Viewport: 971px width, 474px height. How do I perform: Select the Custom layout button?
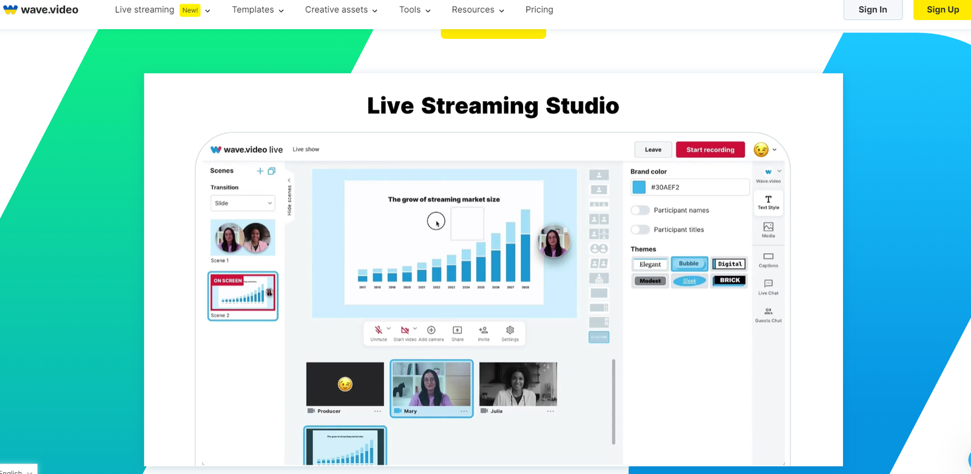click(599, 337)
